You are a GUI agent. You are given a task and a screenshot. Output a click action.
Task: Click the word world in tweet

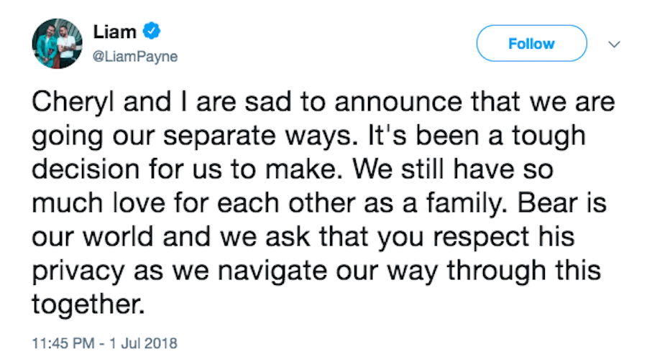118,237
